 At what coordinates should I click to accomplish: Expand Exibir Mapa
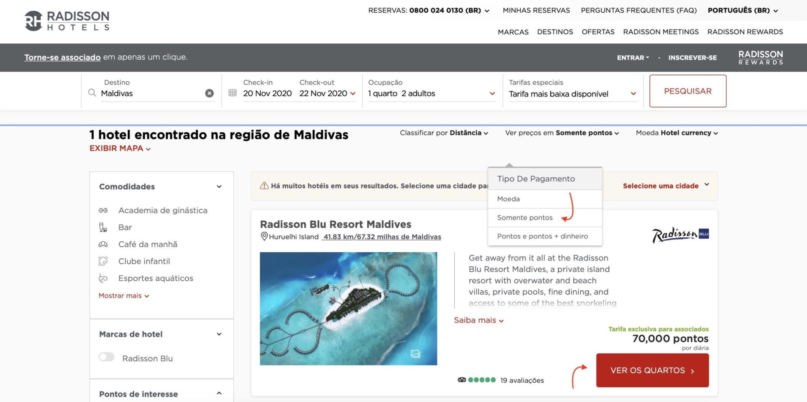120,148
